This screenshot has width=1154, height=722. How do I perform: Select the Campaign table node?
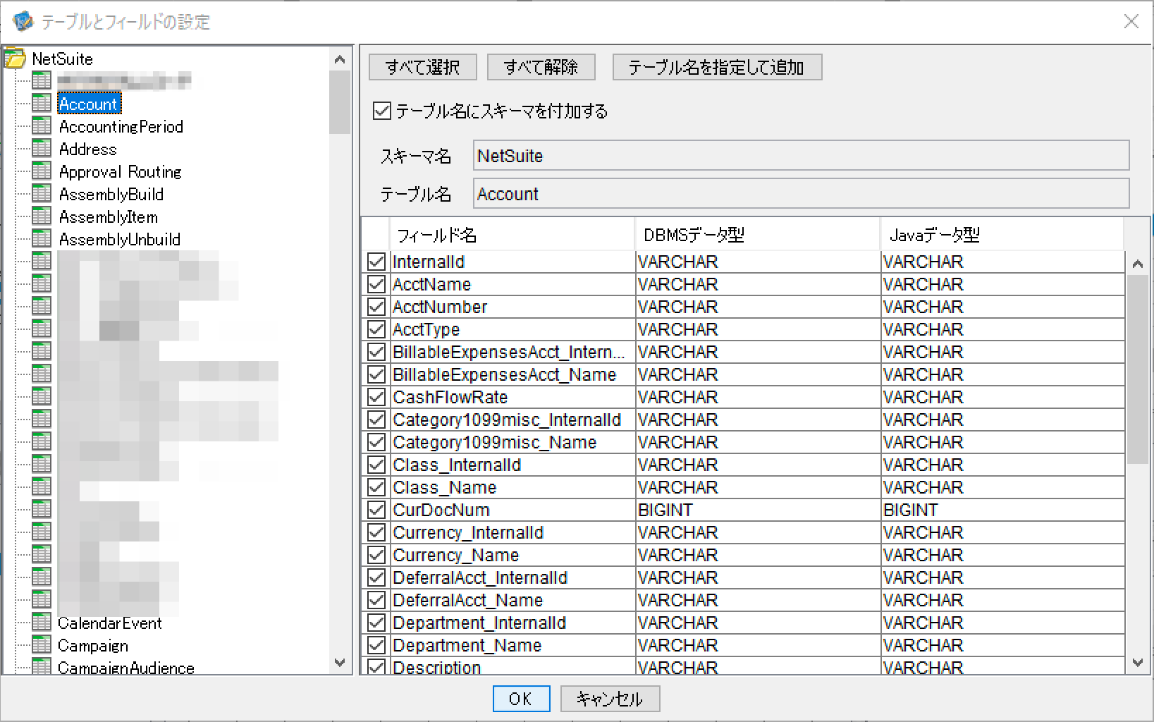(93, 646)
